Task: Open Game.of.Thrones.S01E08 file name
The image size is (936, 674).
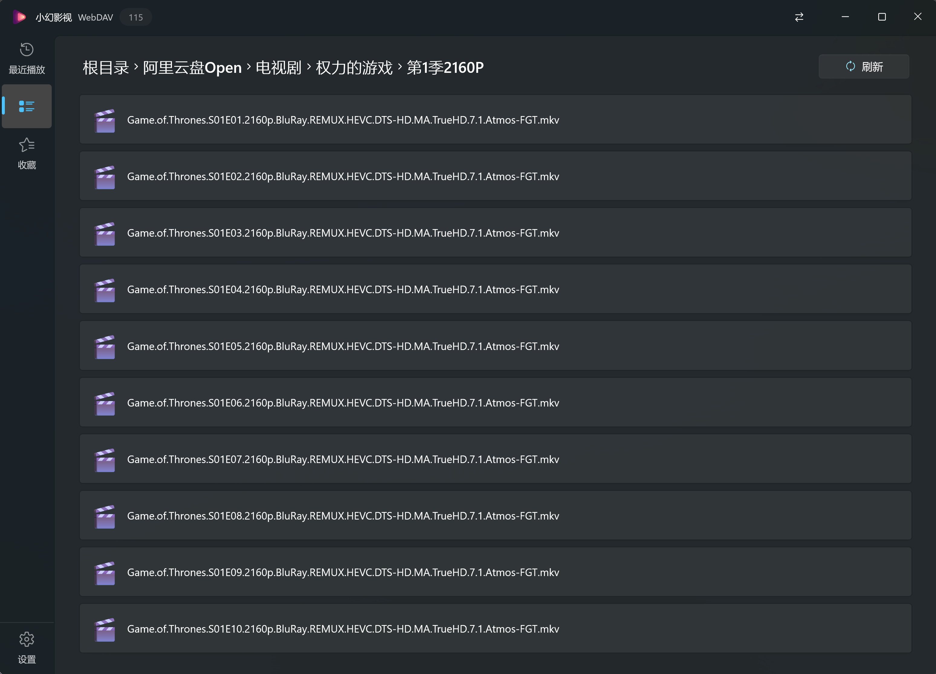Action: (x=343, y=516)
